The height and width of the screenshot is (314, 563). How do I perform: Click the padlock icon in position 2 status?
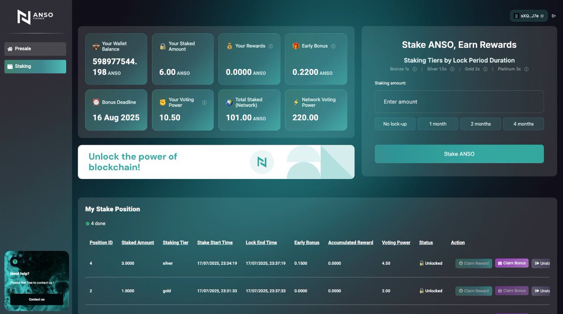[x=421, y=291]
